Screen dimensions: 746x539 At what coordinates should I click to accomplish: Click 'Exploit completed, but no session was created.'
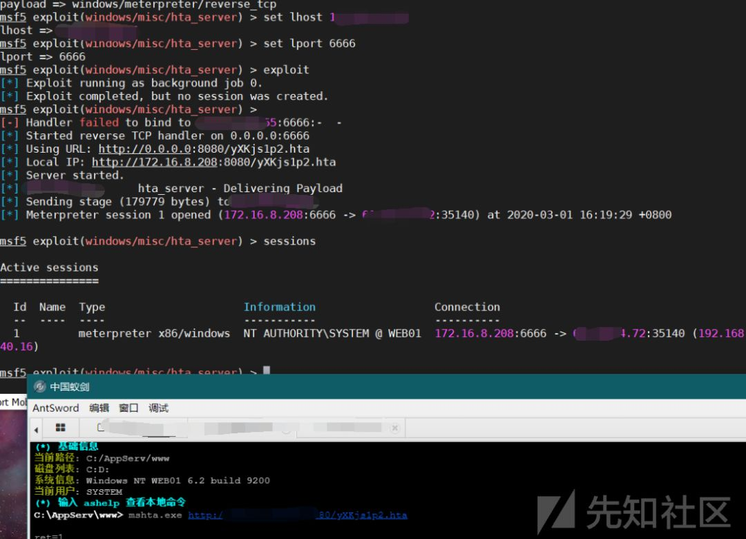click(x=177, y=96)
